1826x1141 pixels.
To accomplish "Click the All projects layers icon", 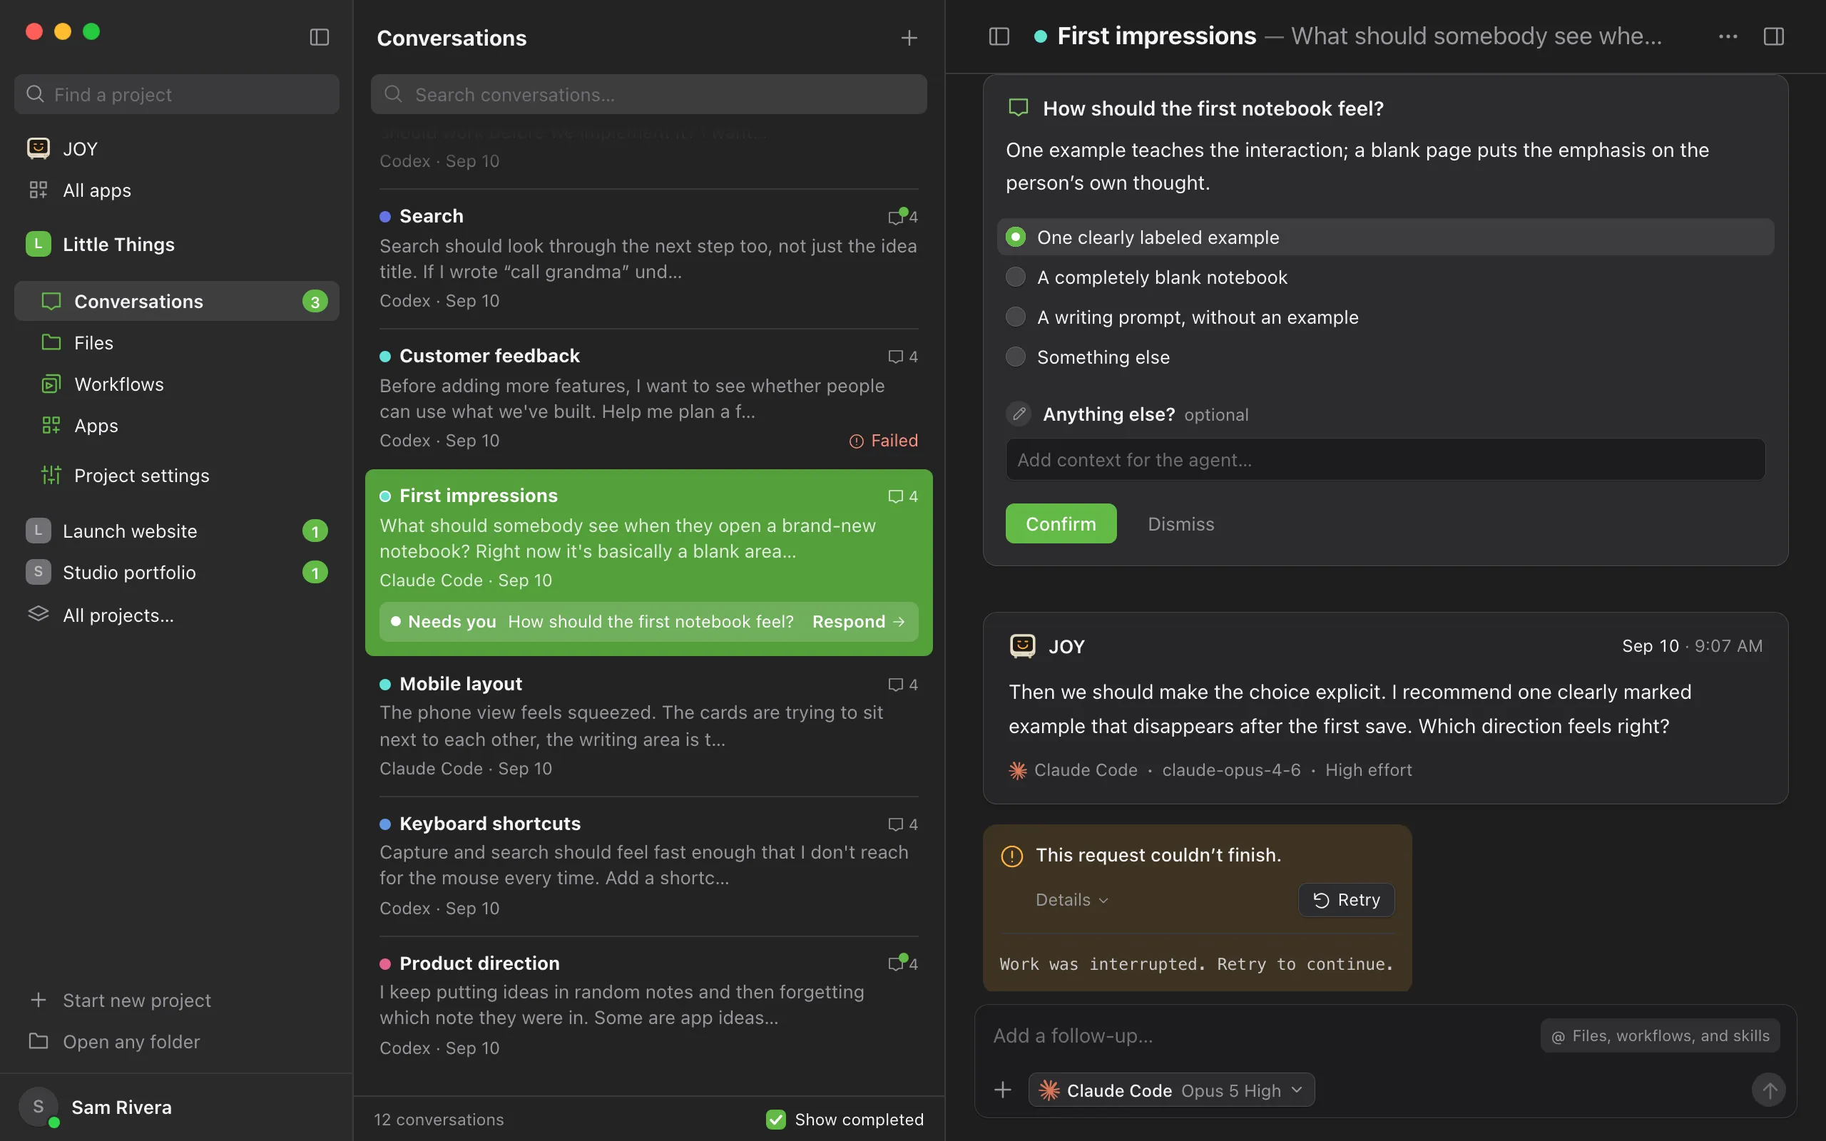I will point(39,614).
